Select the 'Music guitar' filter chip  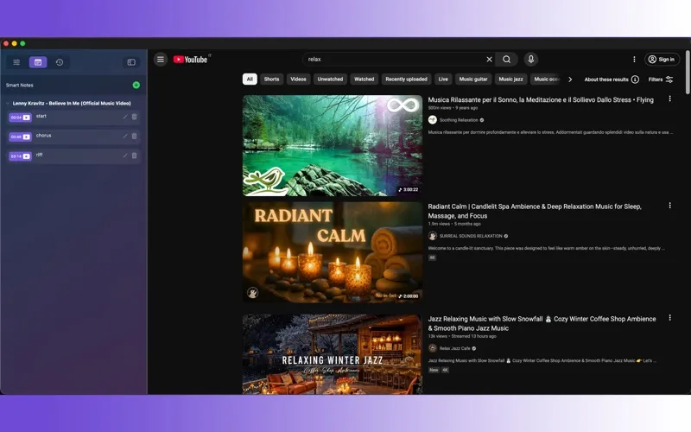(473, 79)
